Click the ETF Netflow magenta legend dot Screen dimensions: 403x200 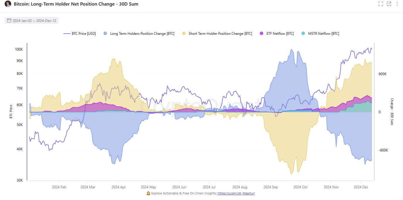tap(262, 33)
